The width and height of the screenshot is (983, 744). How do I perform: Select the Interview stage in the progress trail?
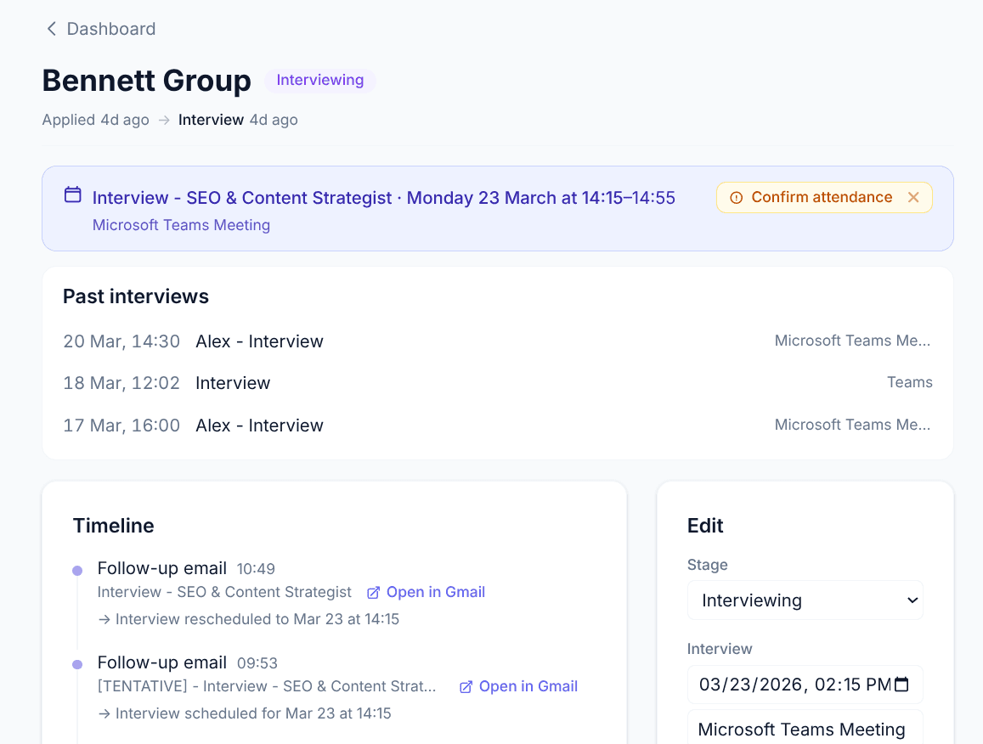212,120
